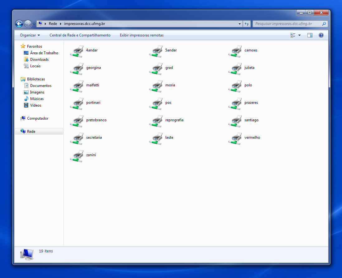Click Exibir impressoras remotas

point(142,35)
